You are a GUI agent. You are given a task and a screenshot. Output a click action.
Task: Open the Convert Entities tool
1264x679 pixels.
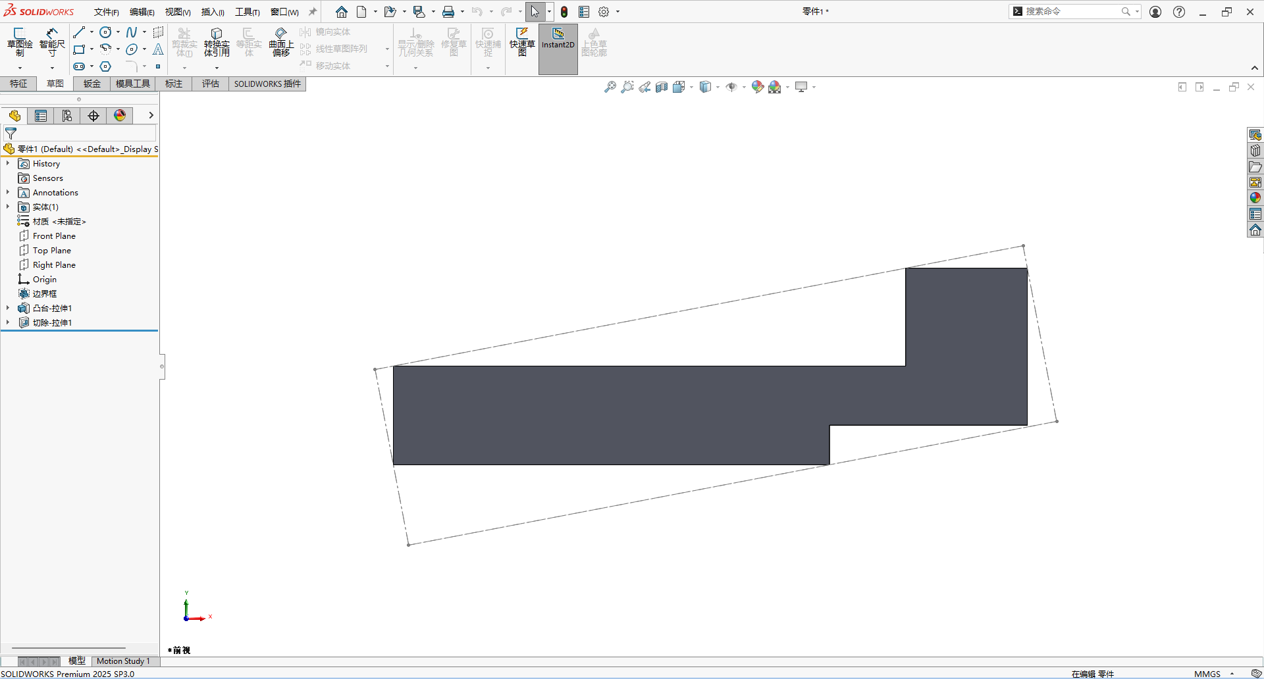(x=217, y=42)
